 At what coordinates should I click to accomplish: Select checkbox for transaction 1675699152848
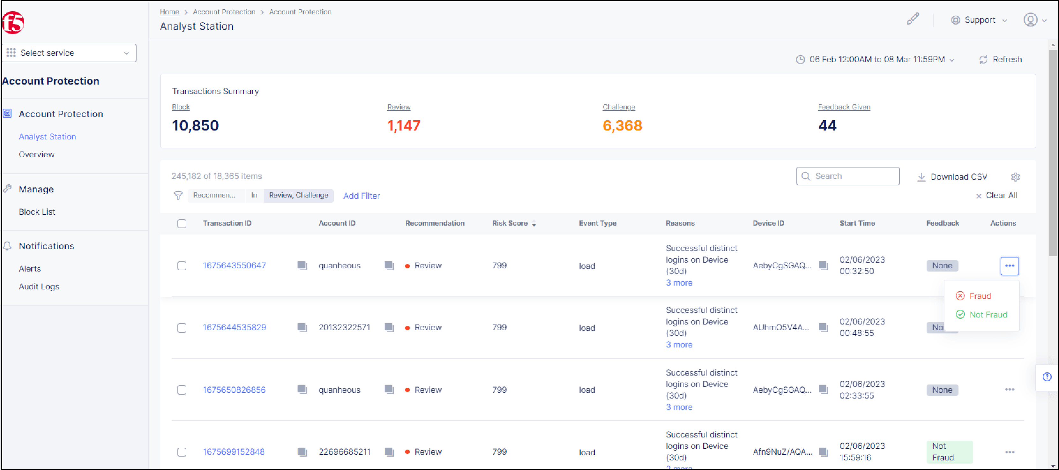tap(182, 452)
